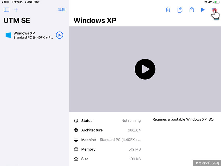The width and height of the screenshot is (221, 166).
Task: Return to 檔案 app via back link
Action: (x=5, y=2)
